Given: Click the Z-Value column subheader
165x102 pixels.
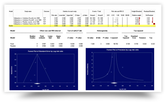Looking at the screenshot, I should [77, 15].
